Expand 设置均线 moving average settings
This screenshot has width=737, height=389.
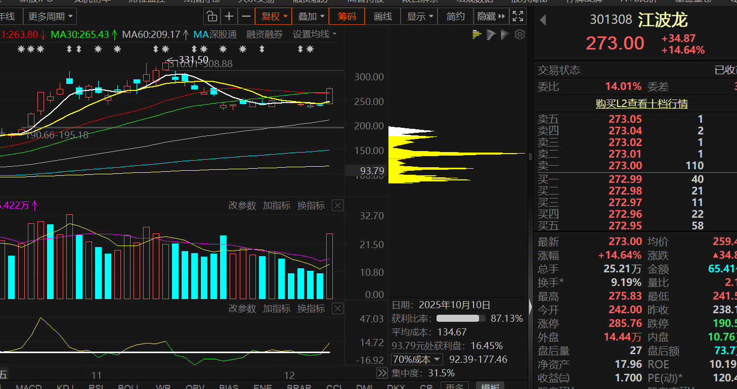point(315,34)
